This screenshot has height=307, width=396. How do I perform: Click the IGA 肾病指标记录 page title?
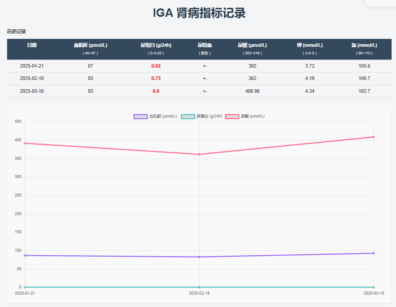pos(199,13)
